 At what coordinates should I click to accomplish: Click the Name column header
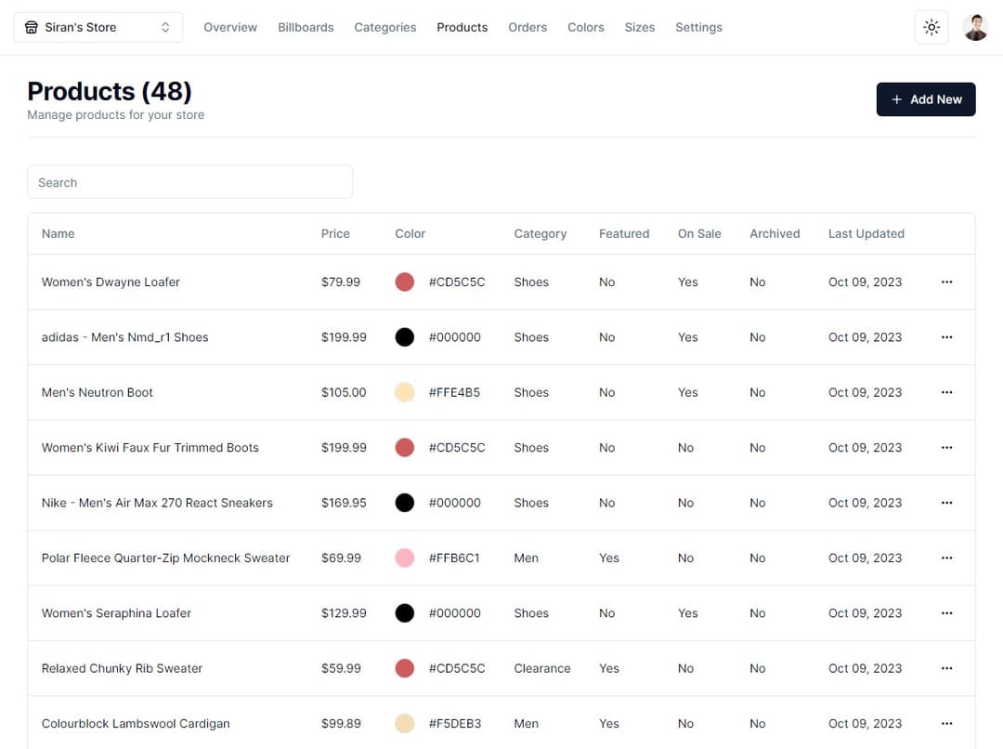59,233
